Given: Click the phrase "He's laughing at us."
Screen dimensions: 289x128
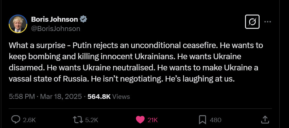Looking at the screenshot, I should [x=200, y=79].
